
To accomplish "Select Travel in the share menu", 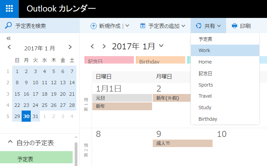I will click(x=225, y=96).
